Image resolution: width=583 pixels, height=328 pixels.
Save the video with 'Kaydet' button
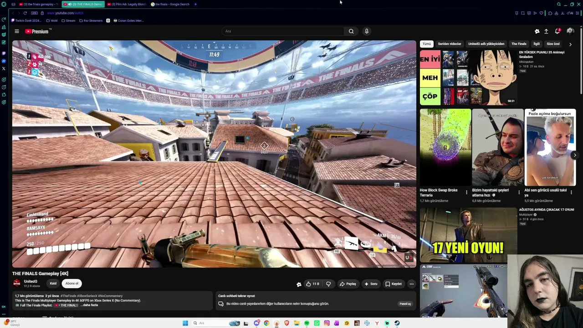coord(394,284)
